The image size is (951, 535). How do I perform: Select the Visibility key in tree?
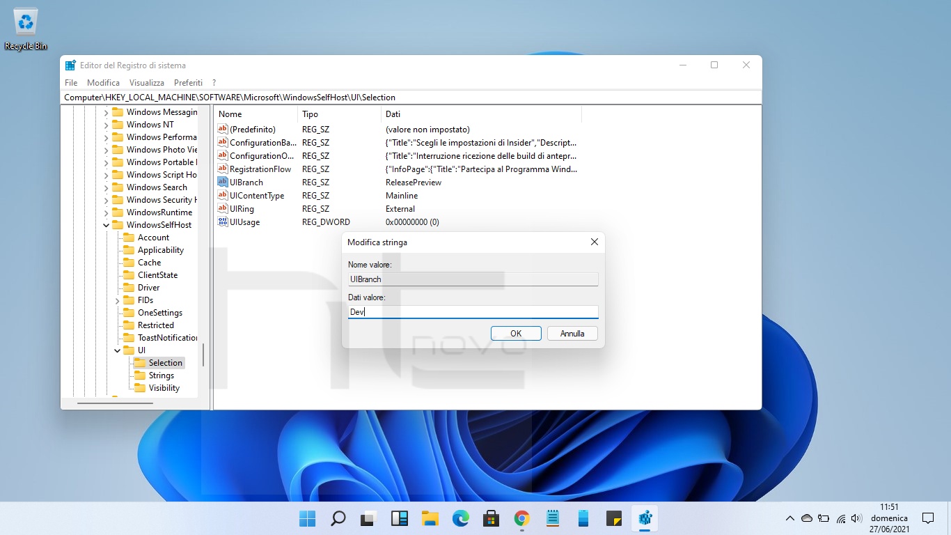coord(164,388)
